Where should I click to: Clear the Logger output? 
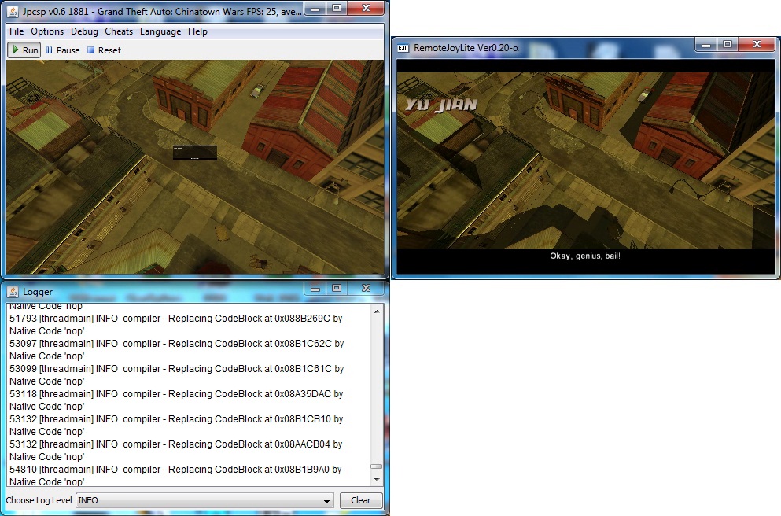coord(361,500)
